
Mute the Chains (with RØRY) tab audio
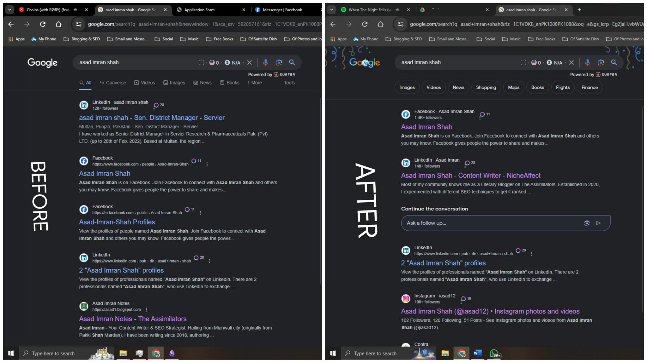(x=75, y=10)
